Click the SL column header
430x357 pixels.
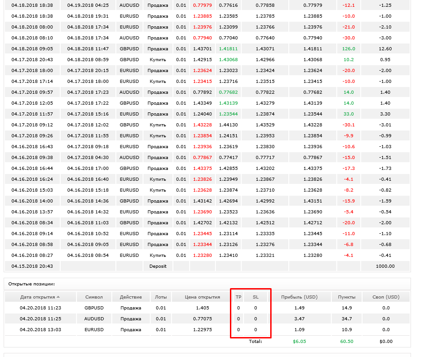256,297
